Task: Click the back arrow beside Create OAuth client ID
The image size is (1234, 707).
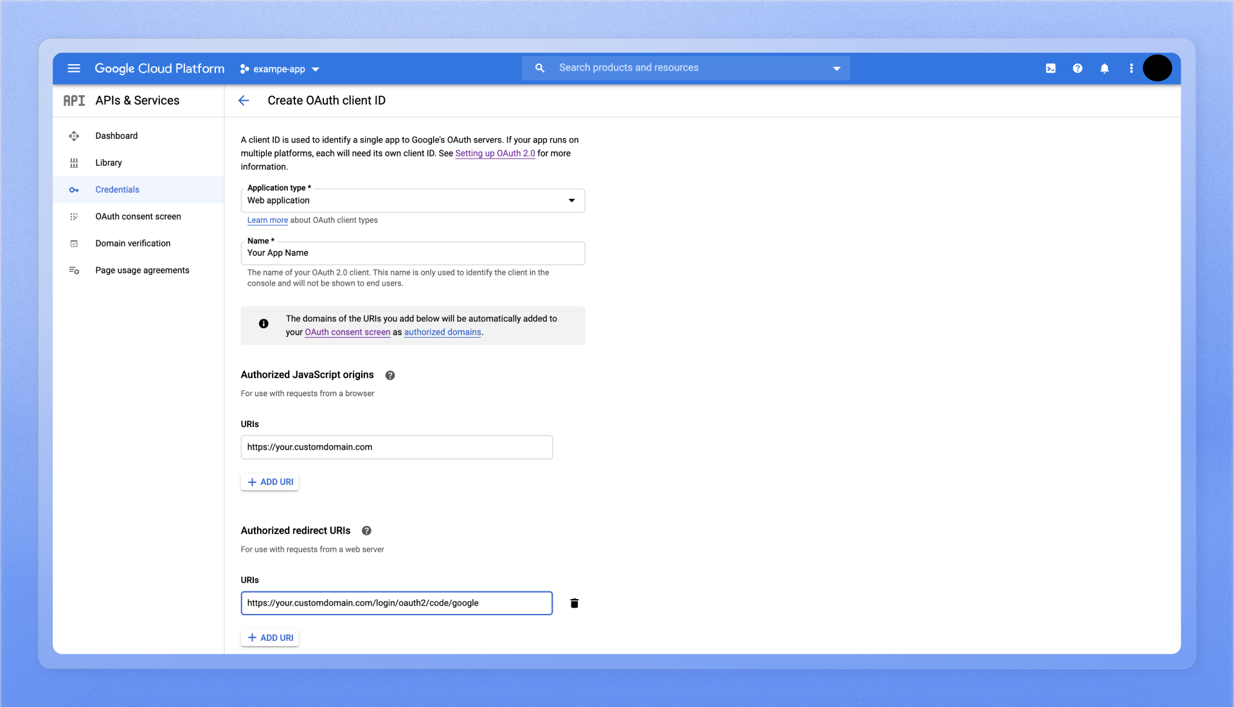Action: (x=244, y=101)
